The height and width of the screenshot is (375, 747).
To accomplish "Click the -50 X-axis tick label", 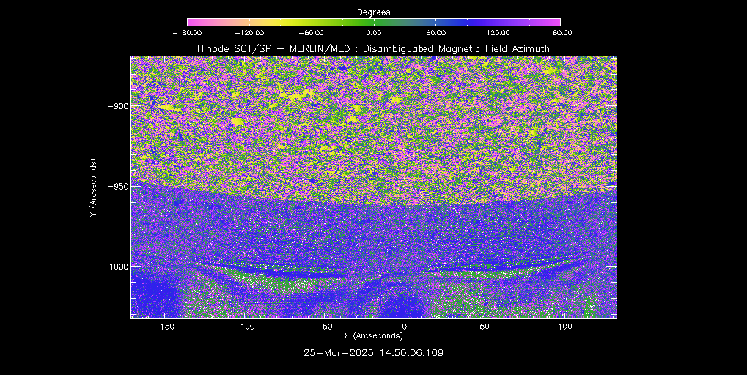I will (323, 326).
